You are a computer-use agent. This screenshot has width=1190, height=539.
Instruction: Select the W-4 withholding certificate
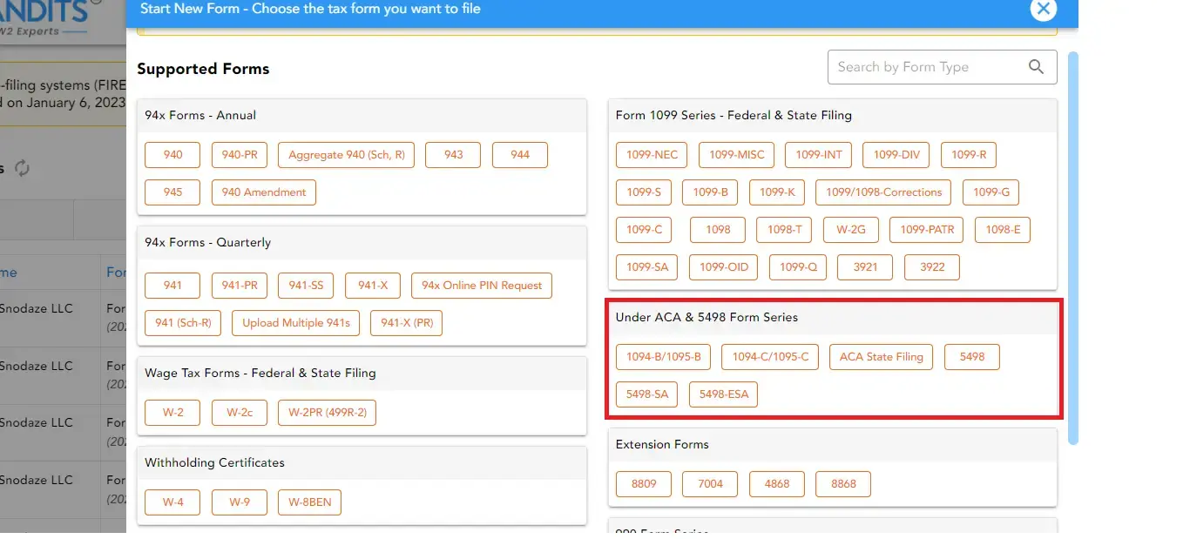coord(173,502)
